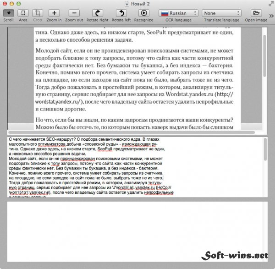This screenshot has width=275, height=269.
Task: Open an image file
Action: (256, 13)
